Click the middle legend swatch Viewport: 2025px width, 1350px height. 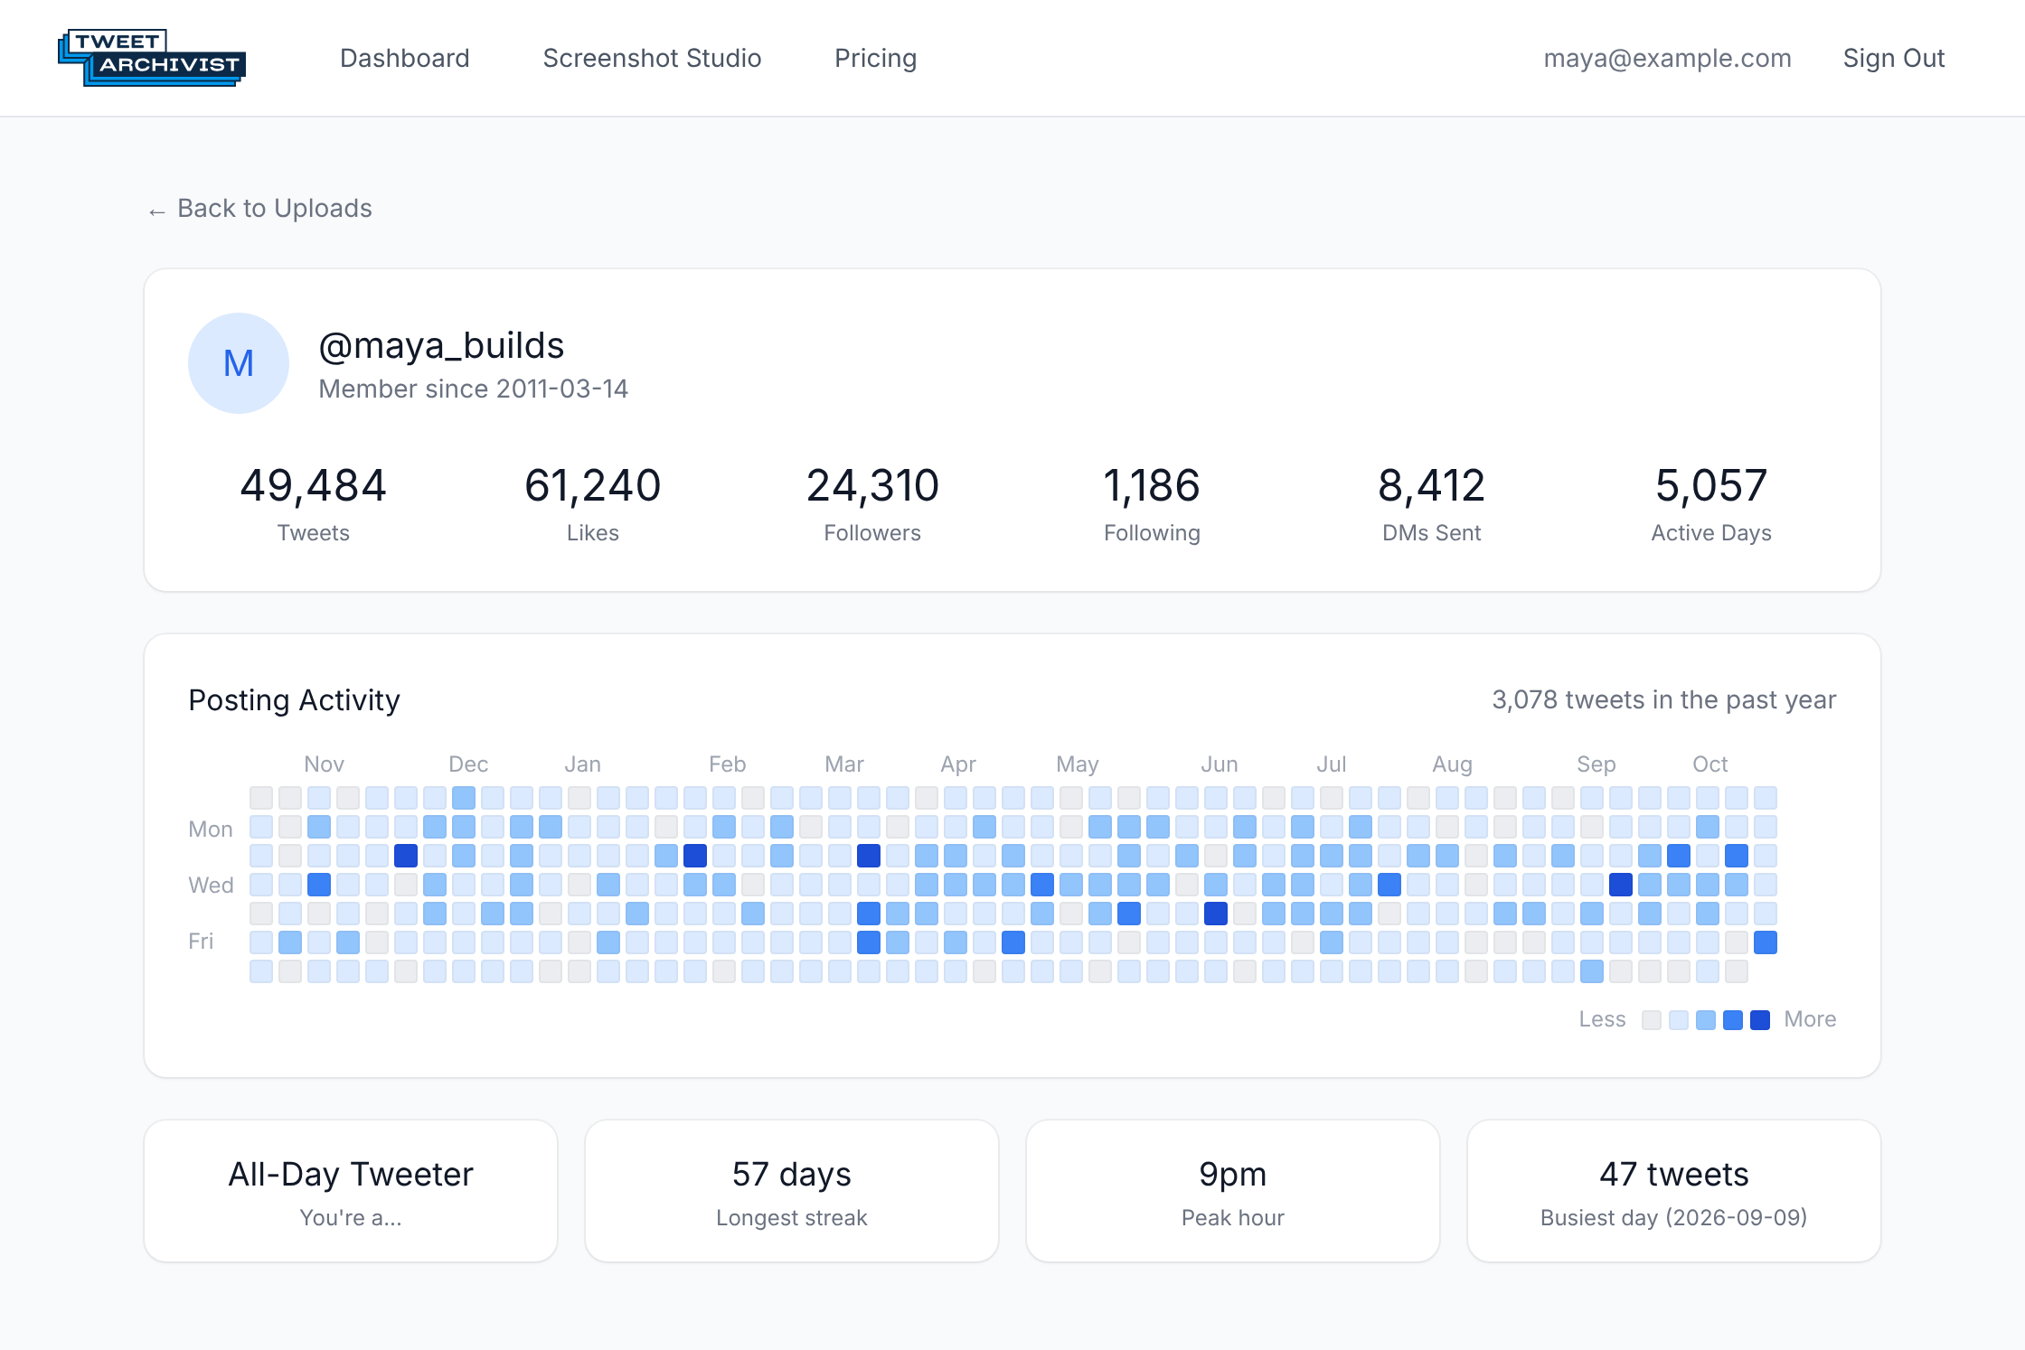click(1706, 1020)
